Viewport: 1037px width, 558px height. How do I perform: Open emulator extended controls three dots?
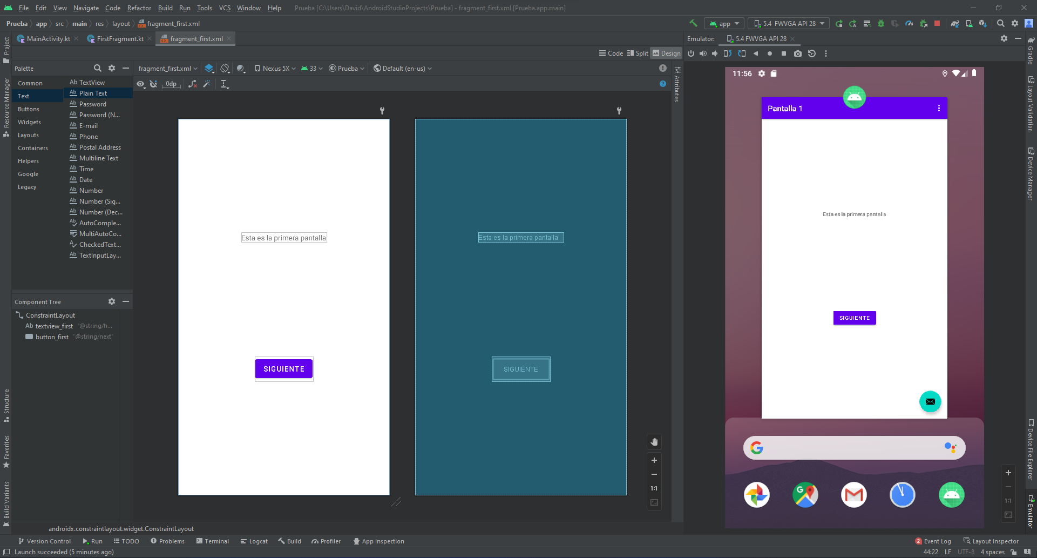(x=826, y=53)
